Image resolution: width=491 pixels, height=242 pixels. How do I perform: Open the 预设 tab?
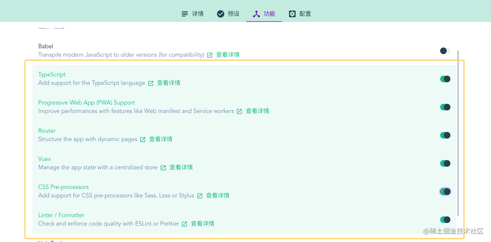point(228,14)
